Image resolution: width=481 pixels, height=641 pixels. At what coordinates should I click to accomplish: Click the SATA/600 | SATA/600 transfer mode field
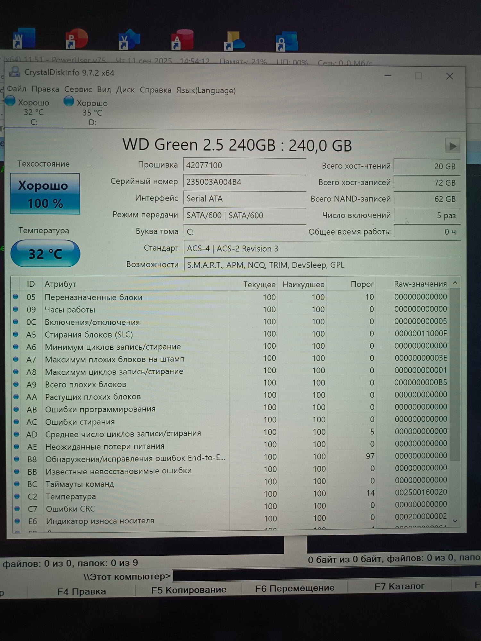tap(245, 215)
